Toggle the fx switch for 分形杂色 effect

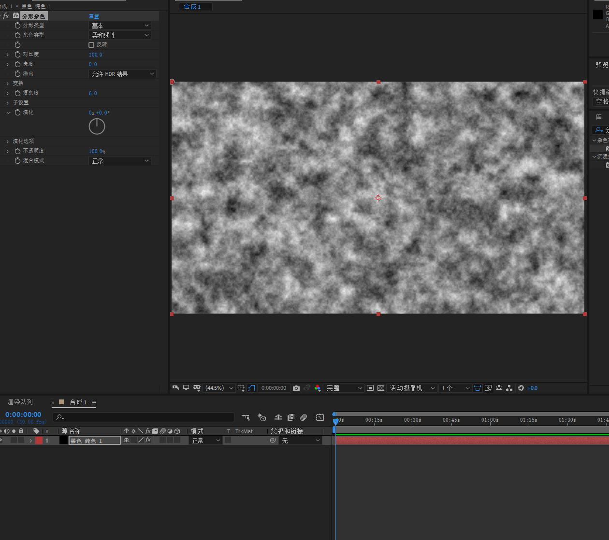[x=6, y=16]
